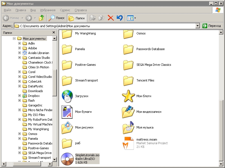Select StreamTransport in the folder tree

tap(39, 158)
